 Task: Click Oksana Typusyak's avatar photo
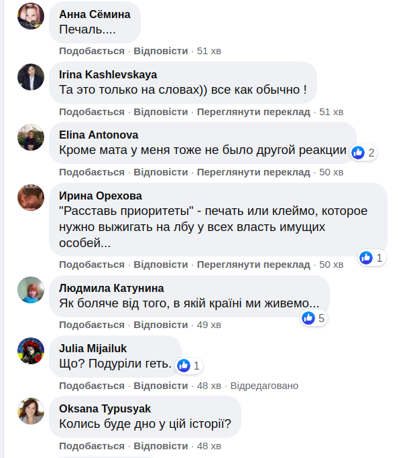tap(31, 411)
